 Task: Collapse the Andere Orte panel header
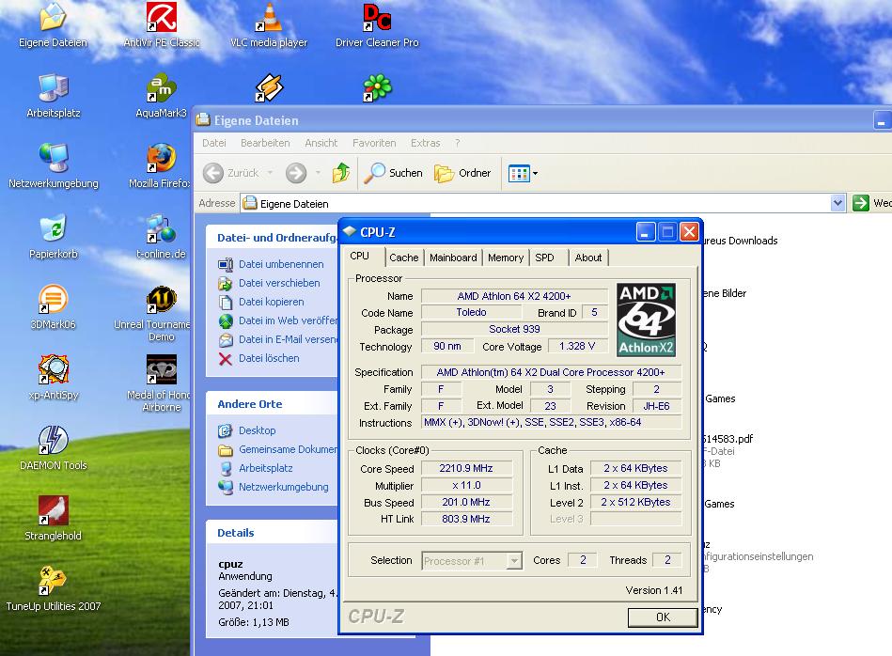coord(272,404)
